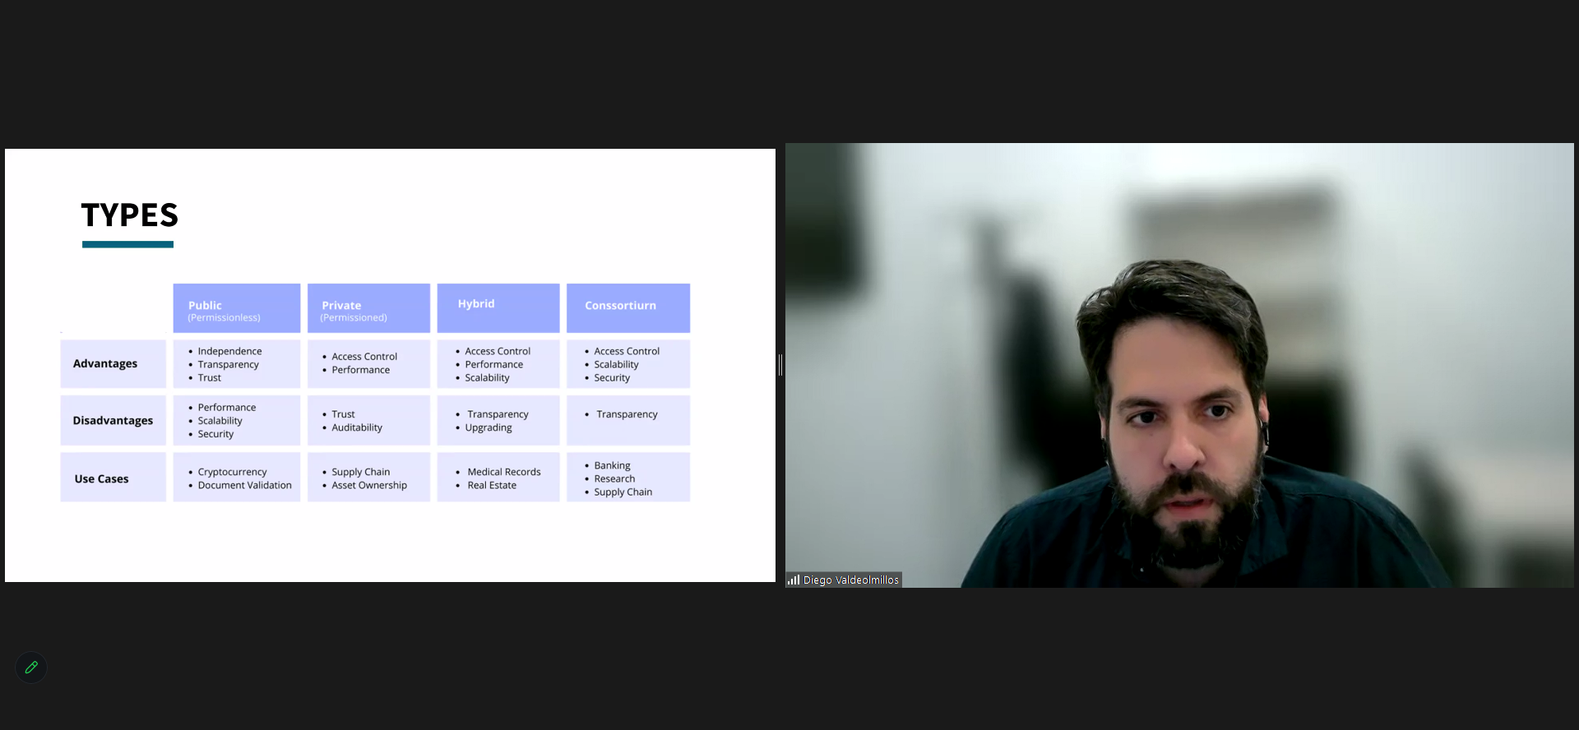Viewport: 1579px width, 730px height.
Task: Select the Private (Permissioned) column header
Action: [368, 308]
